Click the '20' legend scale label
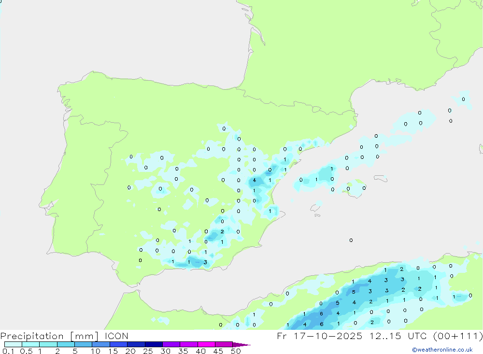483x354 pixels. [x=130, y=351]
